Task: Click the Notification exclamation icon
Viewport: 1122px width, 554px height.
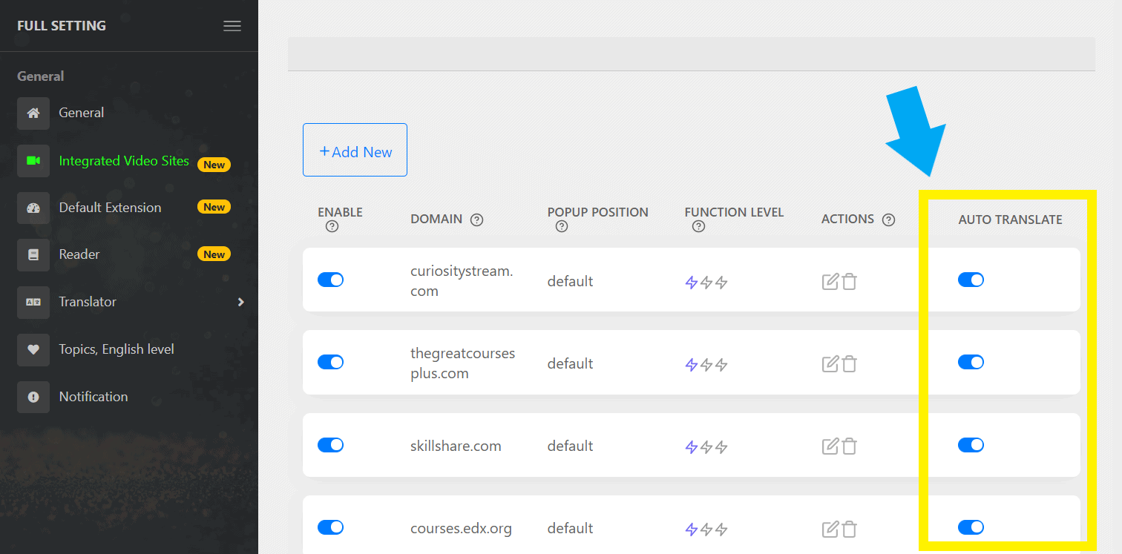Action: [33, 398]
